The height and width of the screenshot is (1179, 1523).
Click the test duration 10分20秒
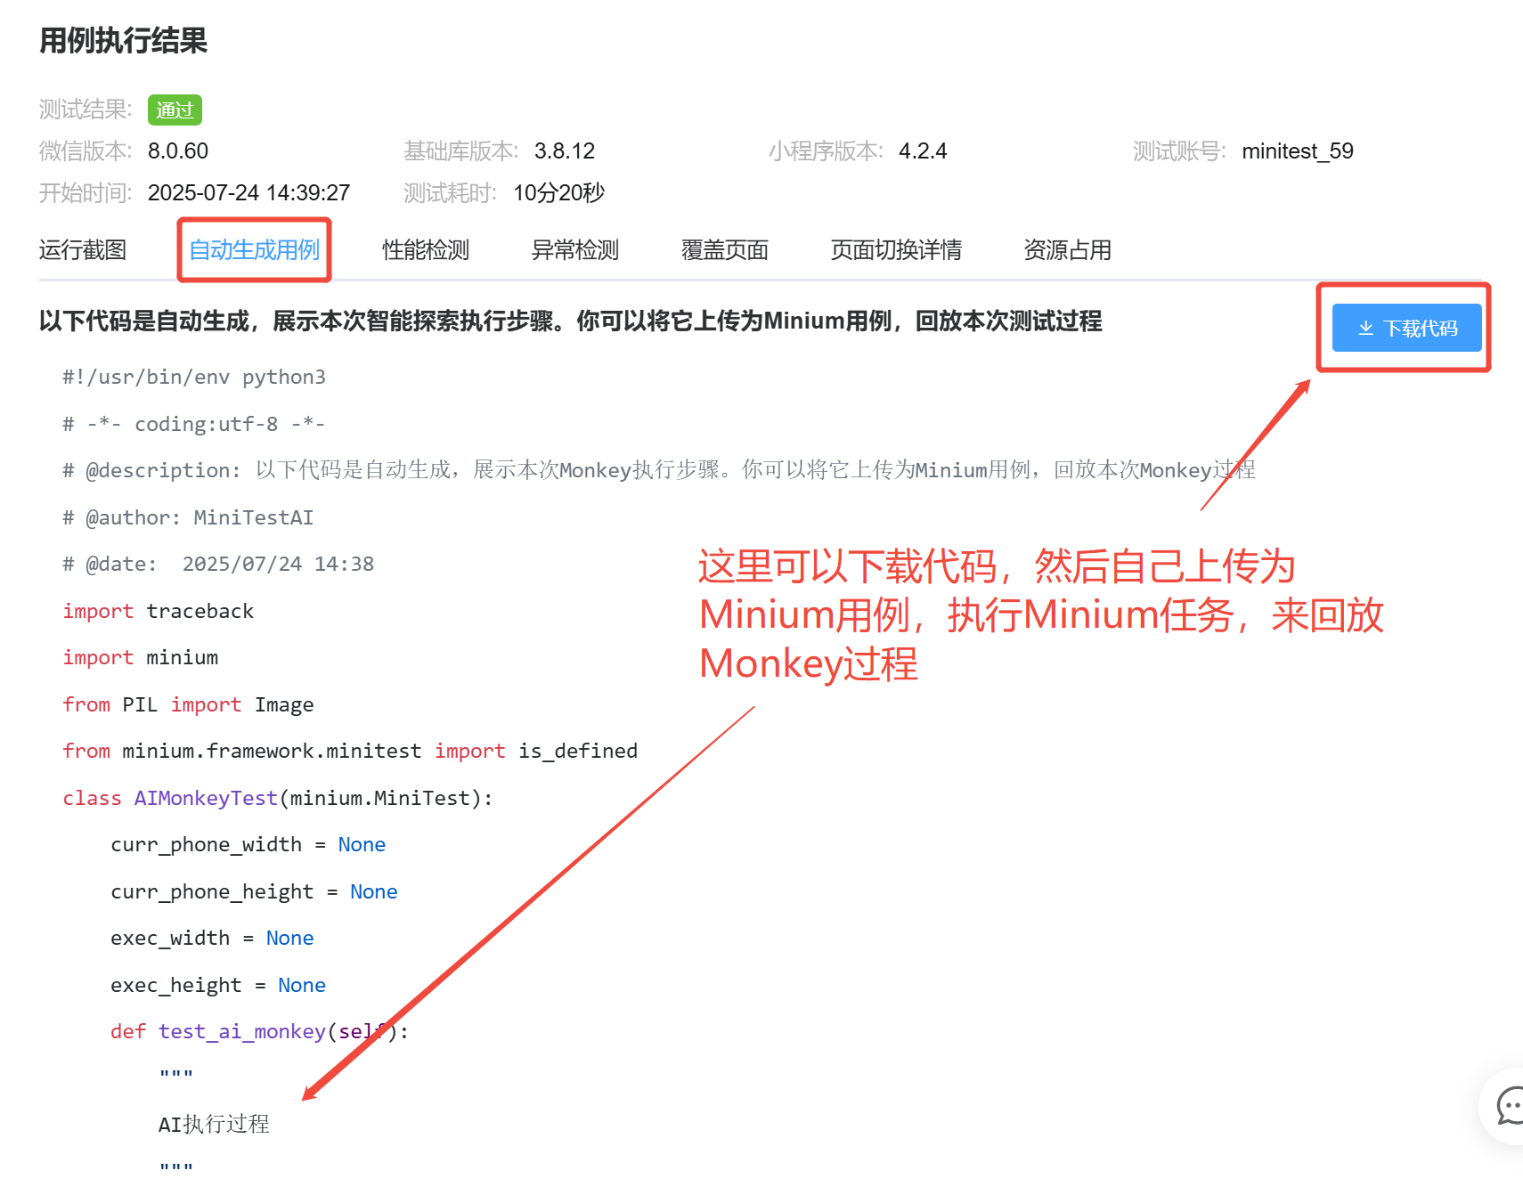(558, 193)
